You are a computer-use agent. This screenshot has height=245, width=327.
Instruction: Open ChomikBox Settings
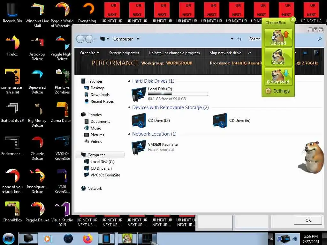278,91
